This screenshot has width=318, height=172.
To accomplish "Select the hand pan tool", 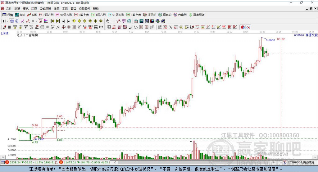I will (x=108, y=21).
